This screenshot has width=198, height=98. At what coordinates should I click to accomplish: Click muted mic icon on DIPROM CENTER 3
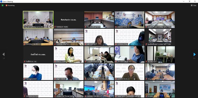86,96
